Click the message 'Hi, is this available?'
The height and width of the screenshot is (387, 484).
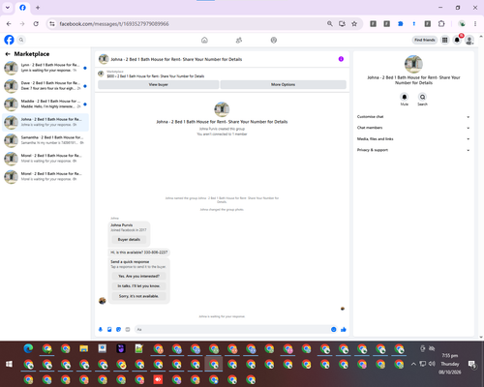pyautogui.click(x=139, y=253)
